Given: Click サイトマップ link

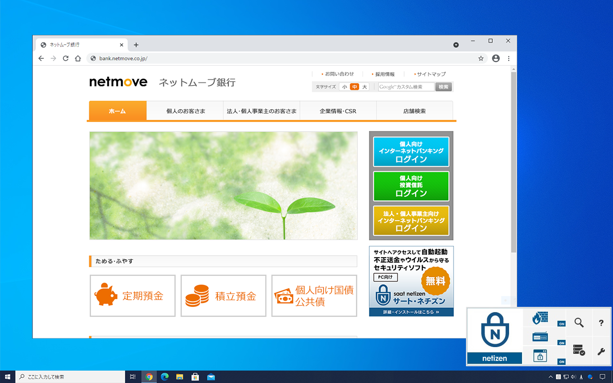Looking at the screenshot, I should tap(430, 74).
